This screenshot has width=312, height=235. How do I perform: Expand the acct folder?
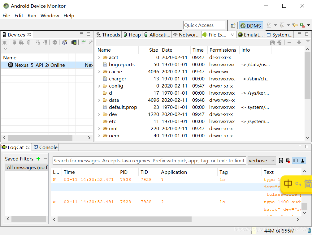pyautogui.click(x=99, y=58)
